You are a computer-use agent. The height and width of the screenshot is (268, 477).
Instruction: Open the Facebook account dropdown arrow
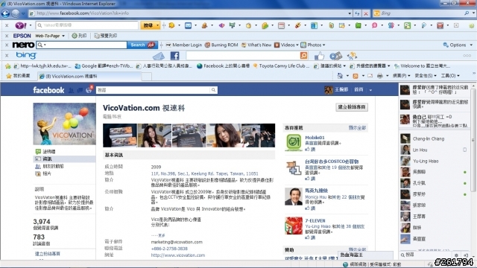point(370,90)
